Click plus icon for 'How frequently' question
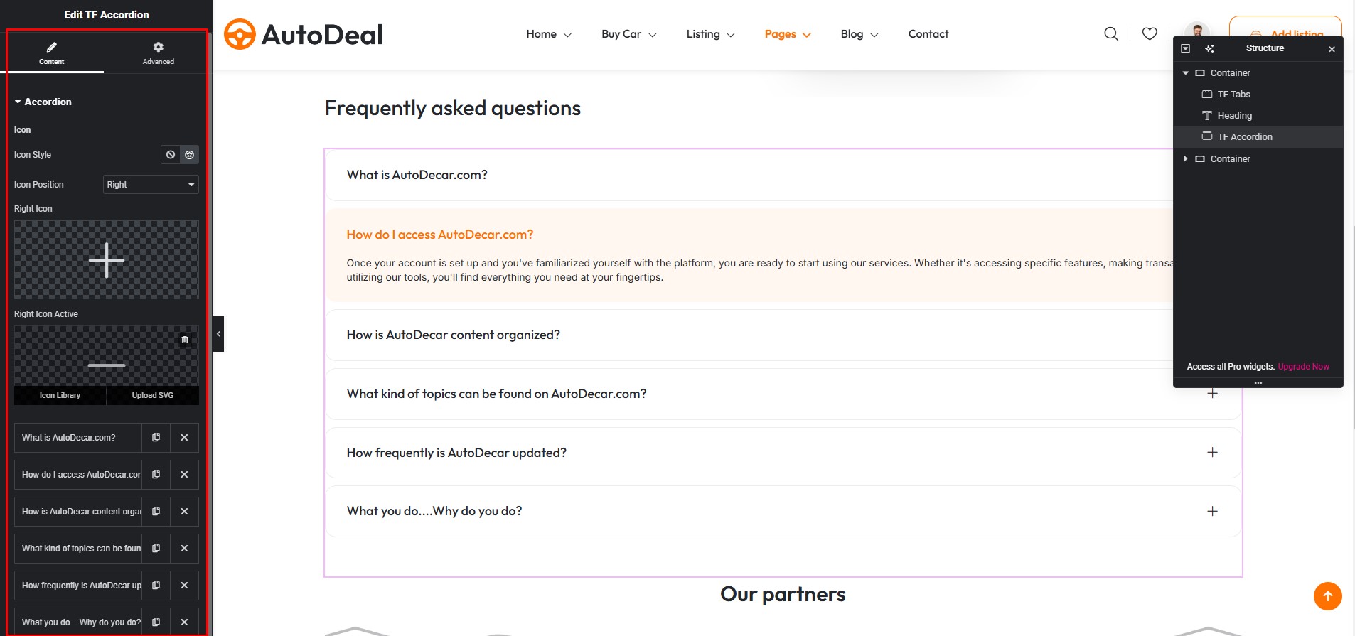 pos(1212,453)
